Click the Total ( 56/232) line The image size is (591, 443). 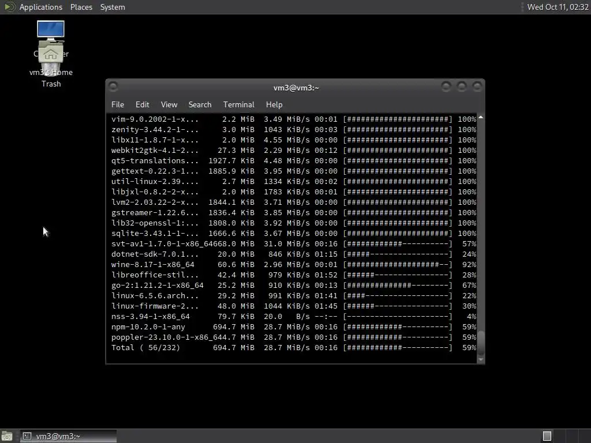click(x=294, y=348)
